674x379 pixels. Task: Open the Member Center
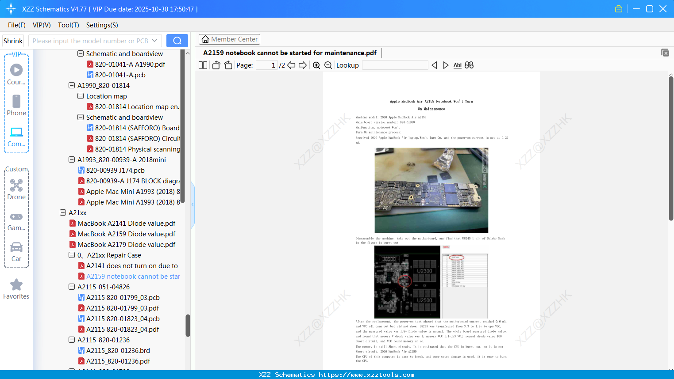click(x=229, y=39)
